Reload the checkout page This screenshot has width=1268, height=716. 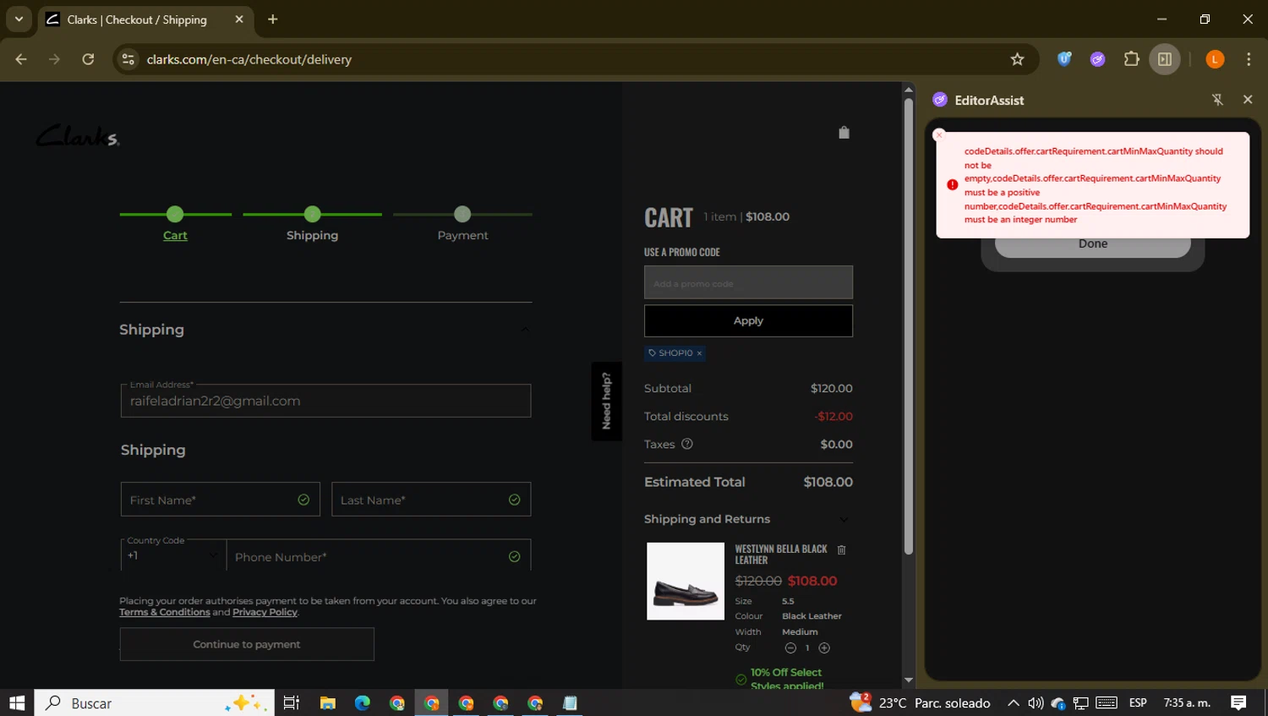[88, 59]
